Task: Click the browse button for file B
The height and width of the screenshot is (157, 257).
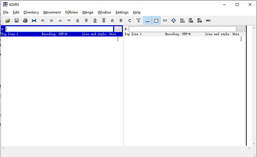Action: 241,30
